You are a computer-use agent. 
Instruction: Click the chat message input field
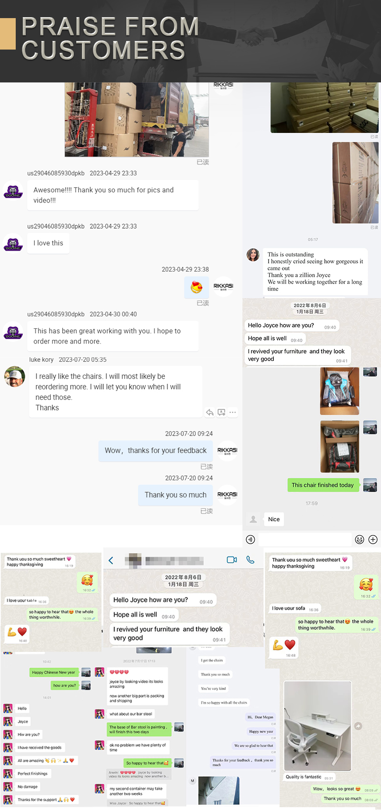tap(305, 539)
